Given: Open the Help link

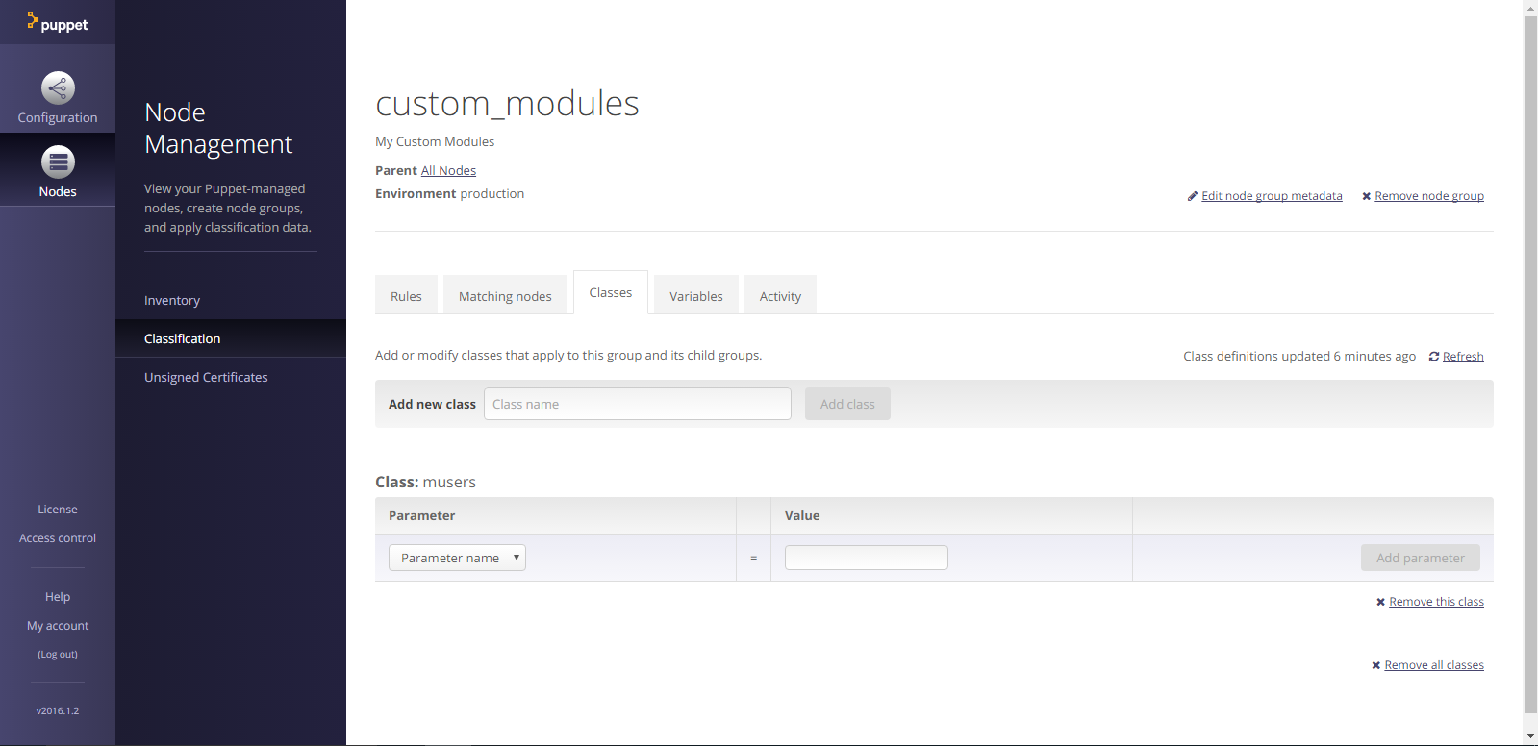Looking at the screenshot, I should [x=58, y=597].
